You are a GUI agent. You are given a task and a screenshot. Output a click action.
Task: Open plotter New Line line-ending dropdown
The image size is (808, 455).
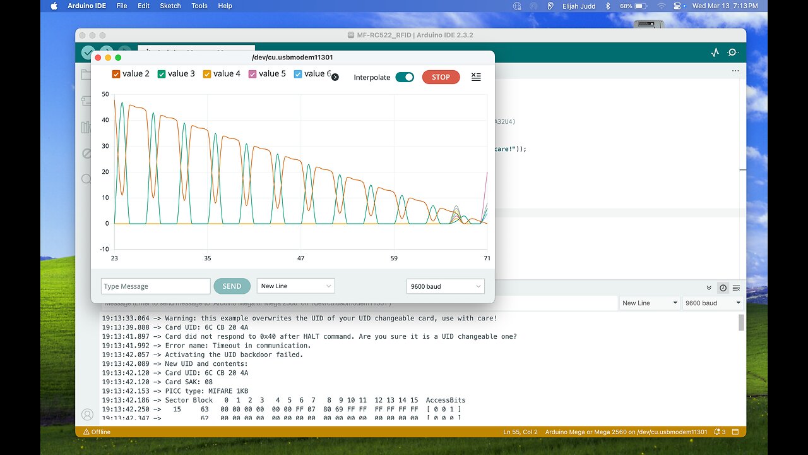pos(296,286)
